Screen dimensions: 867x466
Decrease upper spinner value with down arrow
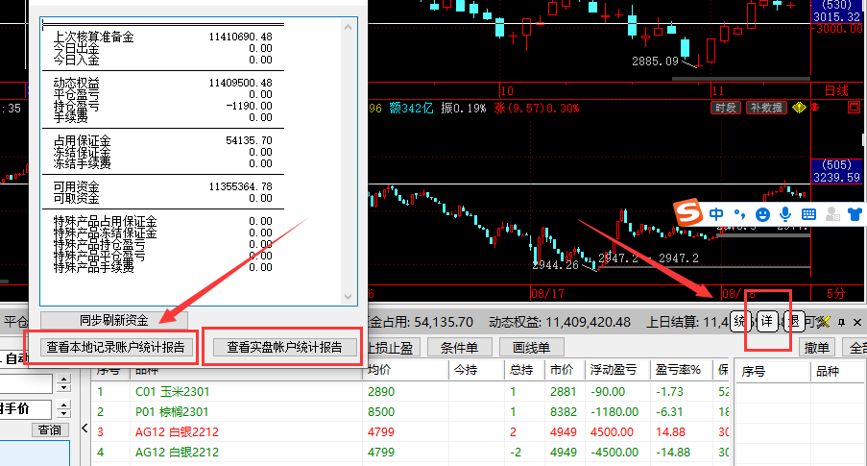[63, 387]
